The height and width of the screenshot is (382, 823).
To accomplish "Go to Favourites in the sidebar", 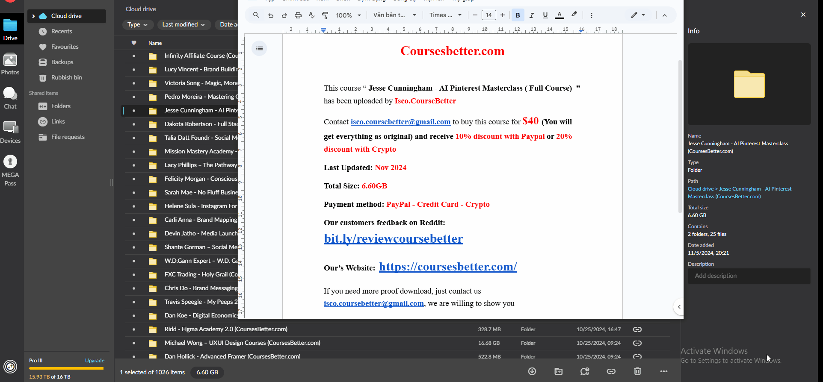I will (x=65, y=47).
